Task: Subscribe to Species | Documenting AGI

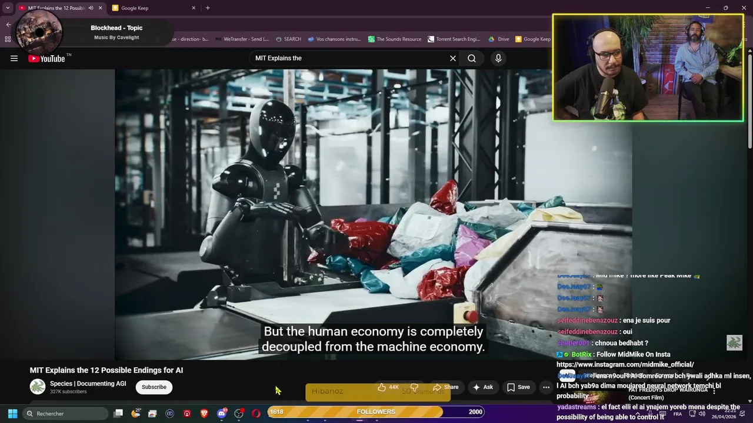Action: [154, 387]
